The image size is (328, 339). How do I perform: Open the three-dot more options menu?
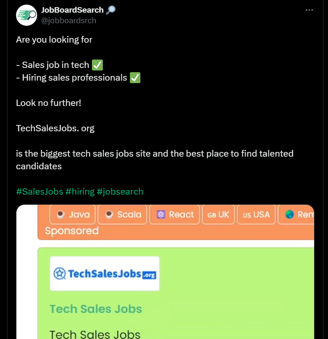309,11
